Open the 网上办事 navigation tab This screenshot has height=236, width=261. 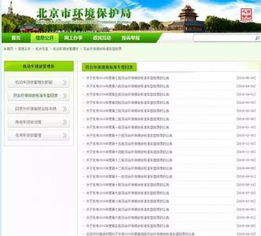pyautogui.click(x=73, y=38)
